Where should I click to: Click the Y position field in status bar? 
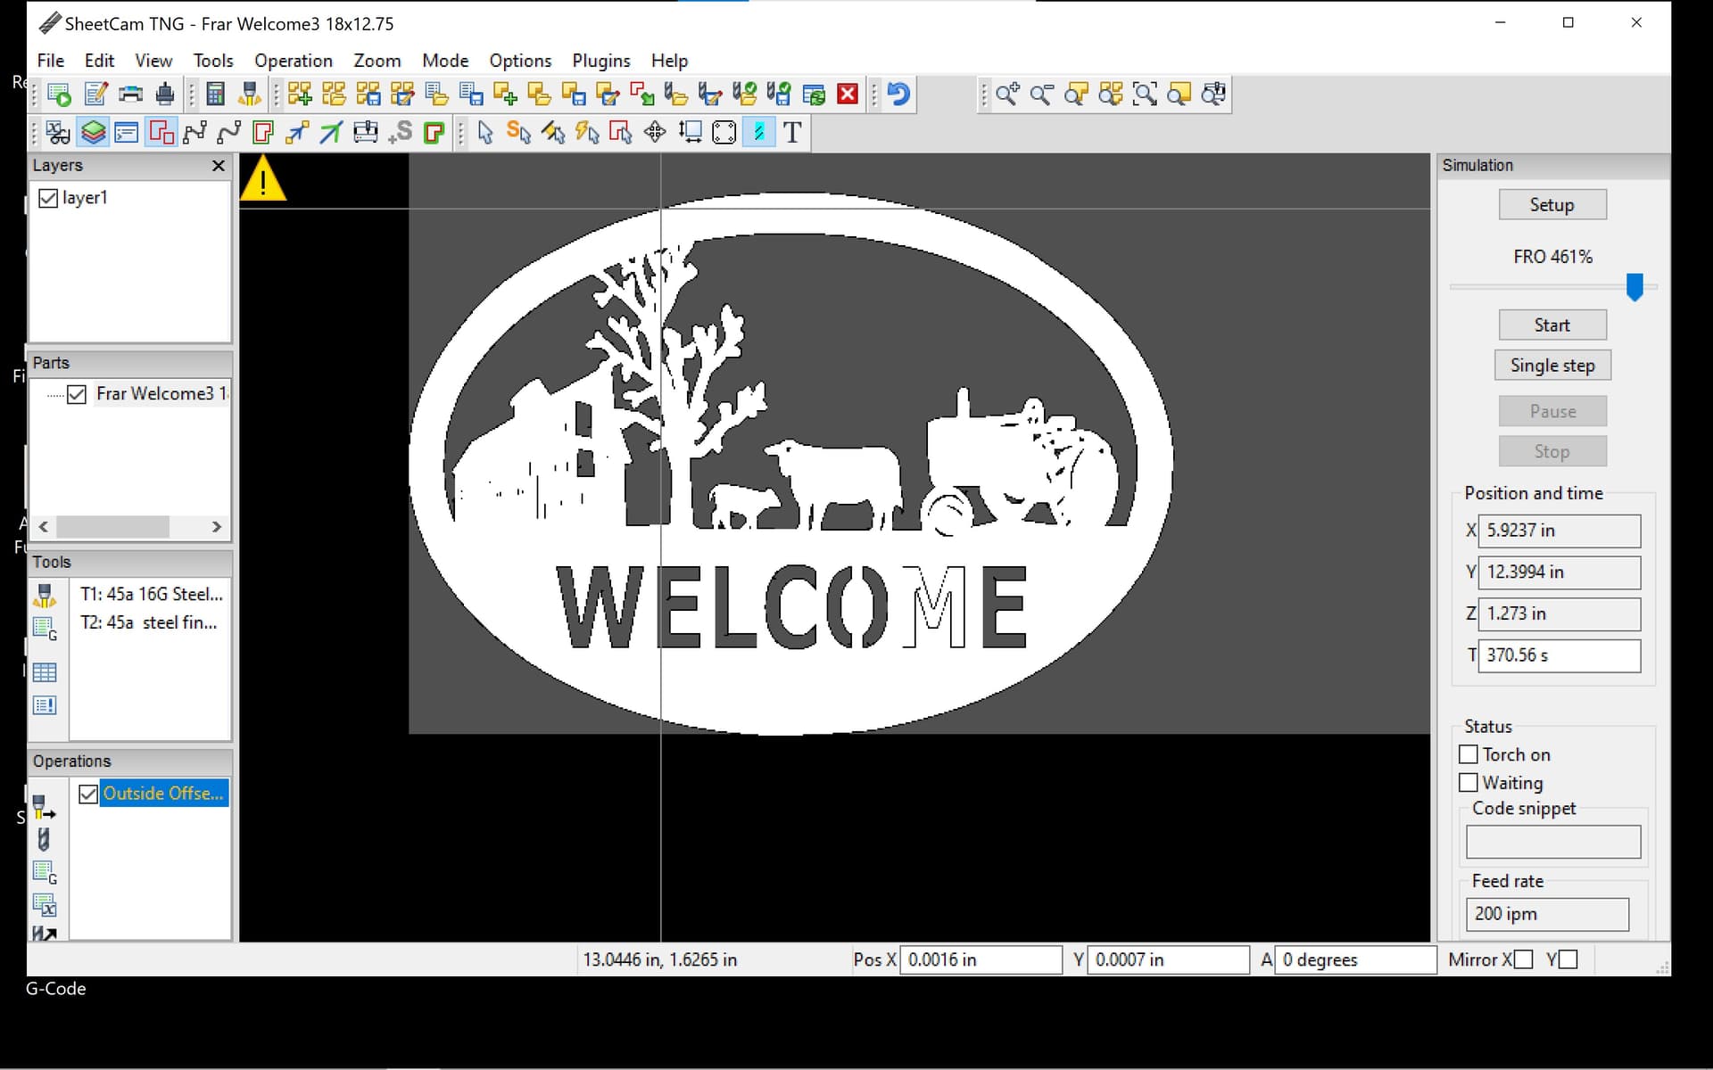tap(1168, 960)
